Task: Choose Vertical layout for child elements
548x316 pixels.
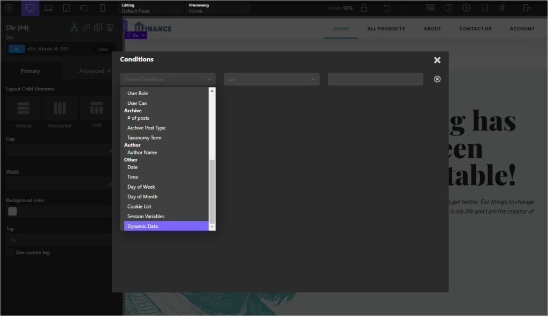Action: click(x=24, y=109)
